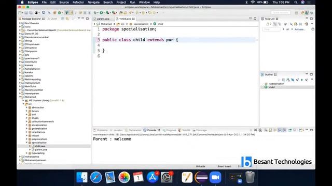Click the New Java Package icon in toolbar
Screen dimensions: 332x186
[54, 13]
